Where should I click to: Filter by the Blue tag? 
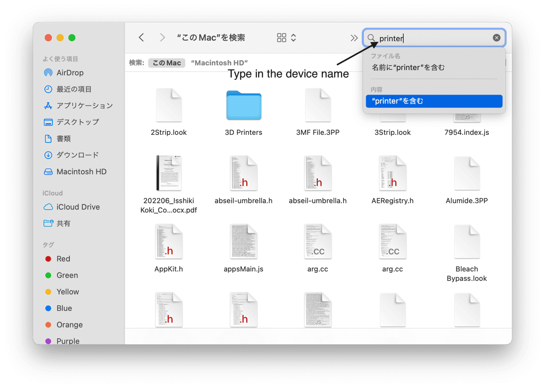tap(58, 308)
